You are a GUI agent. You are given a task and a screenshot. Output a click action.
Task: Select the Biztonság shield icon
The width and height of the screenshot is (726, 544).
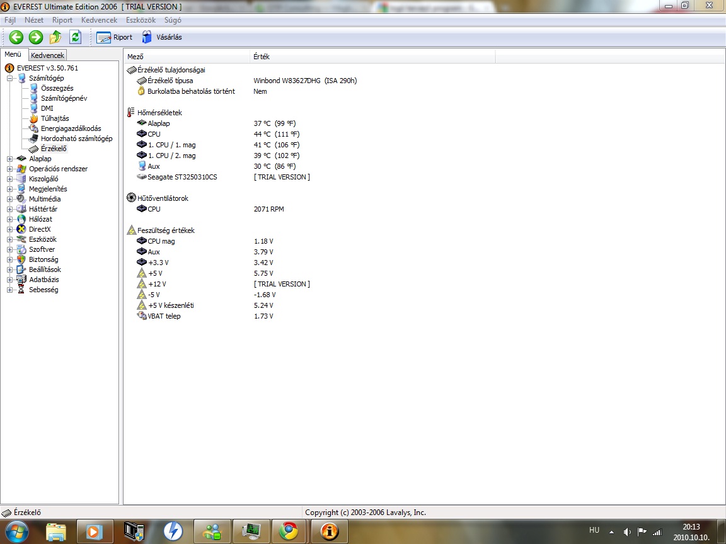pyautogui.click(x=21, y=259)
